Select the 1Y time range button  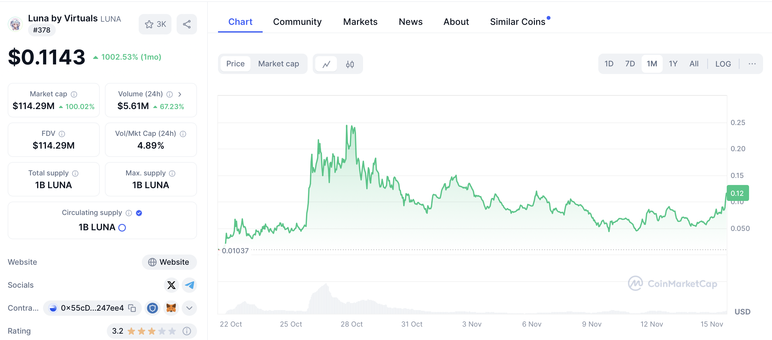pos(673,64)
